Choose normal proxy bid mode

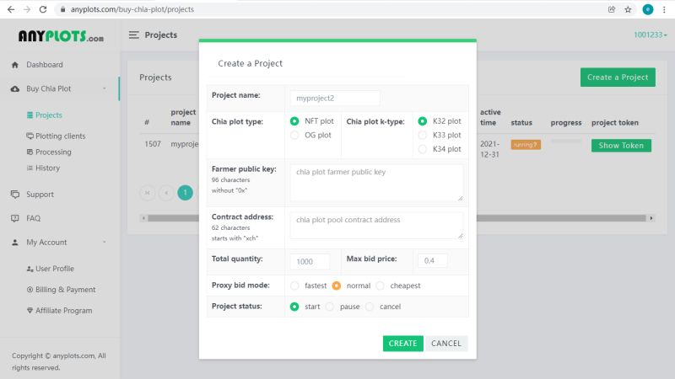coord(337,286)
